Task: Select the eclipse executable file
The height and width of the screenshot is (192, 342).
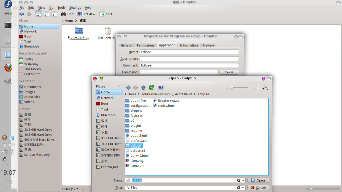Action: (134, 145)
